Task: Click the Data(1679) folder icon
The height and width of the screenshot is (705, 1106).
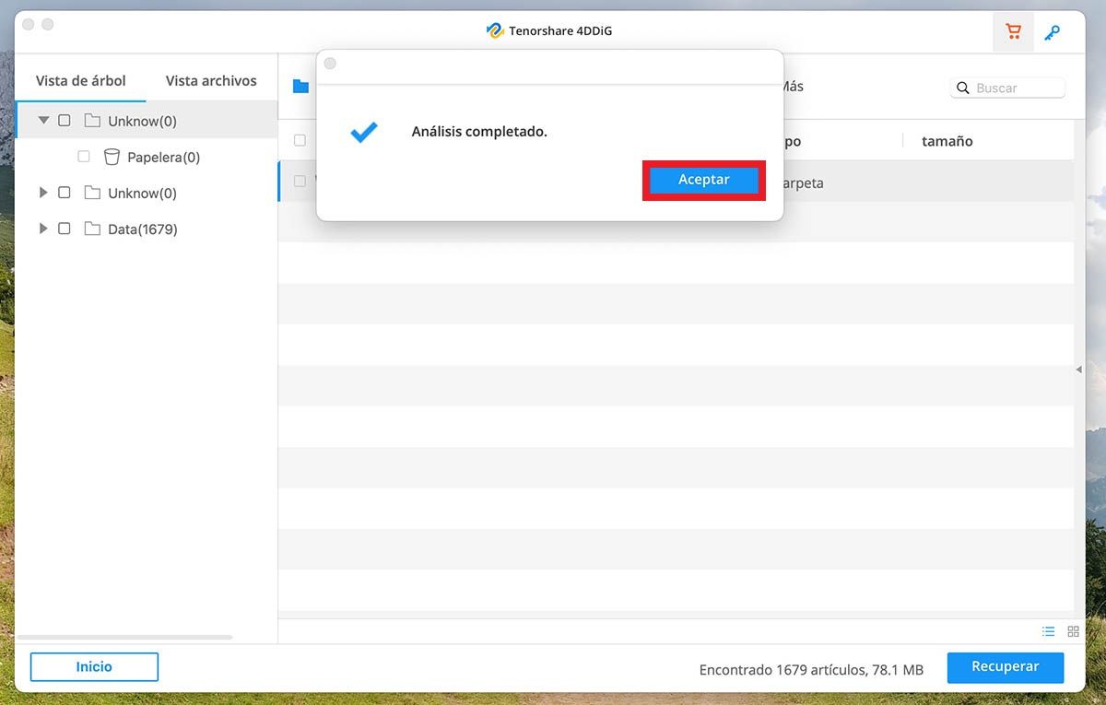Action: coord(92,229)
